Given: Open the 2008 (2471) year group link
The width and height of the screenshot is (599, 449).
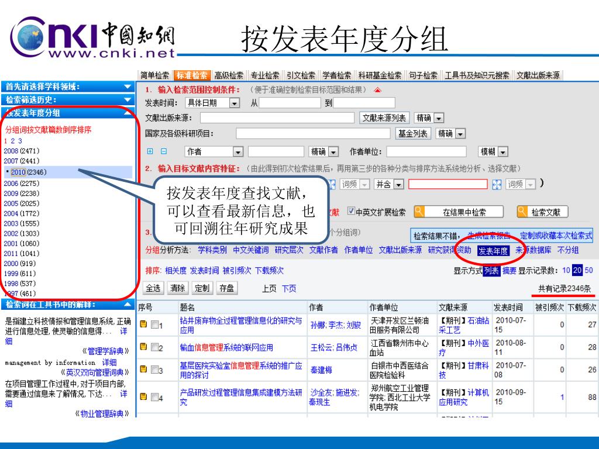Looking at the screenshot, I should pyautogui.click(x=21, y=150).
